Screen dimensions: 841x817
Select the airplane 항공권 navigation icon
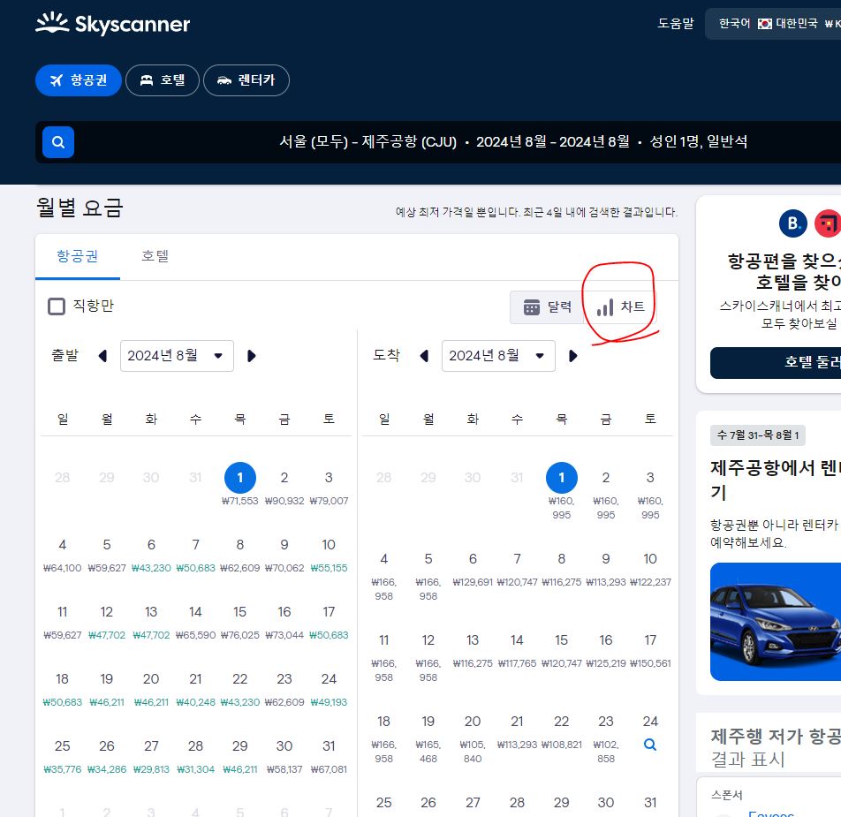pos(56,79)
